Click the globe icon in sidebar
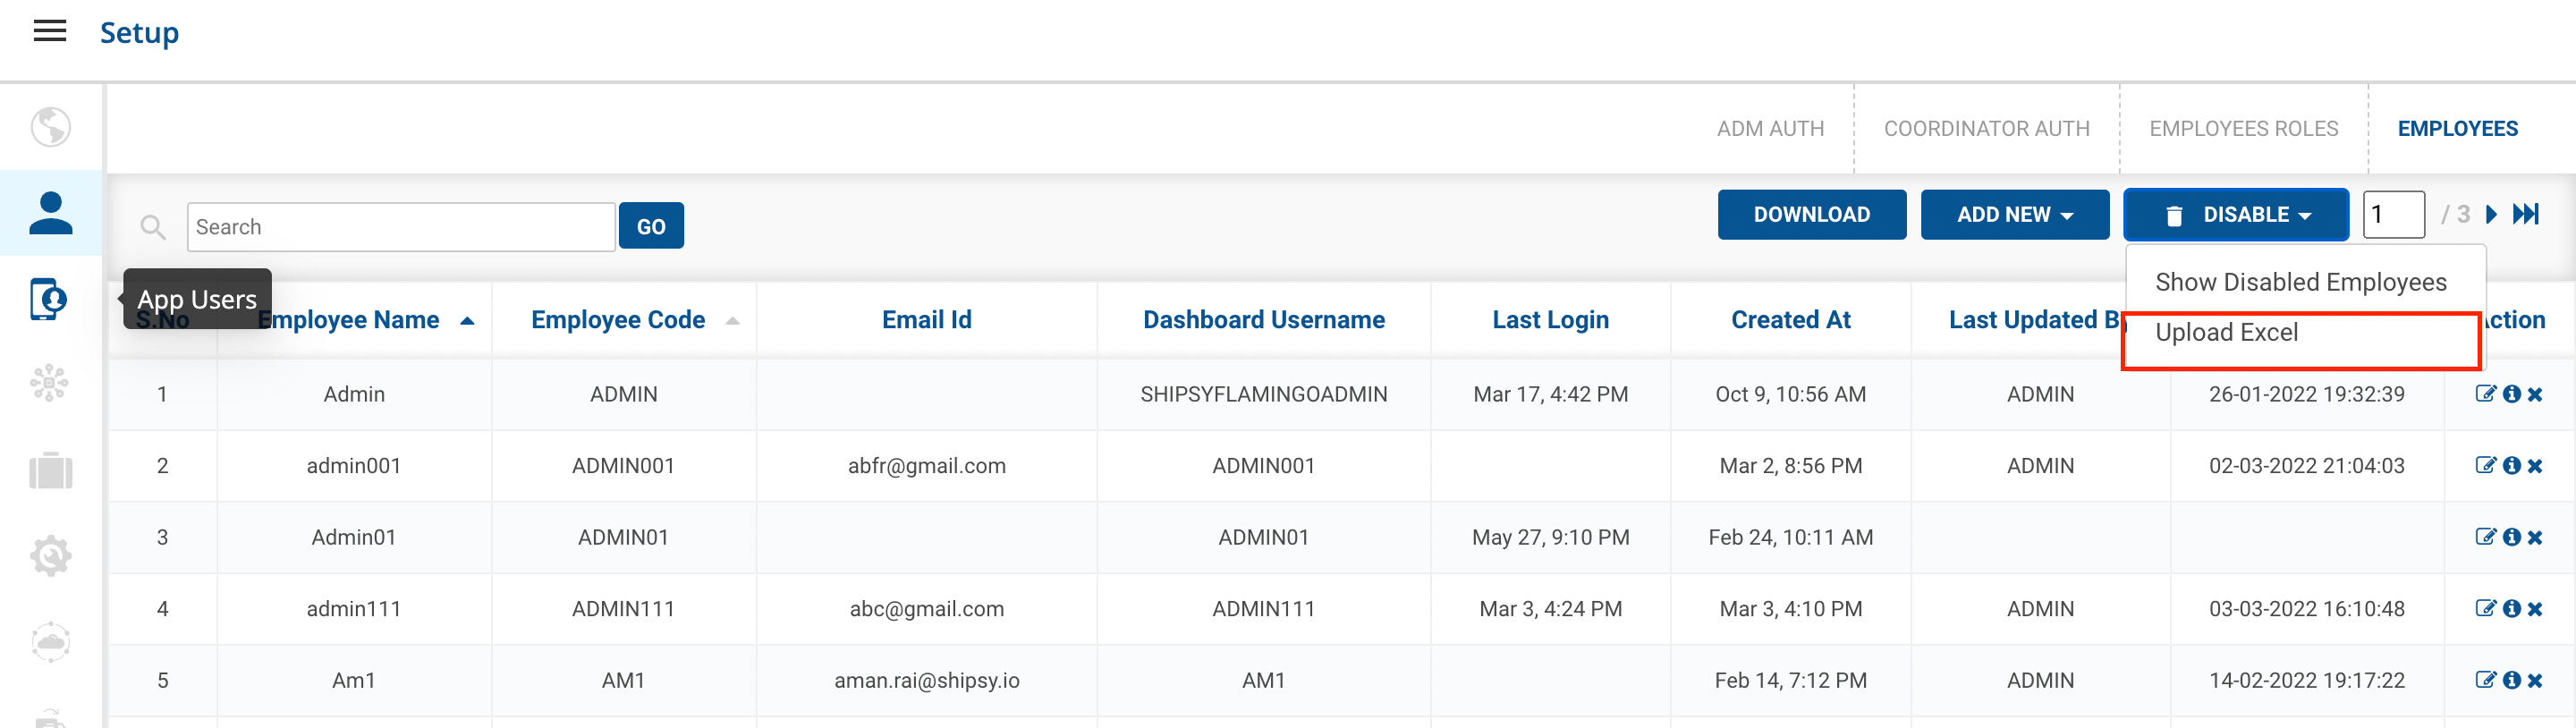Image resolution: width=2576 pixels, height=728 pixels. click(x=50, y=127)
